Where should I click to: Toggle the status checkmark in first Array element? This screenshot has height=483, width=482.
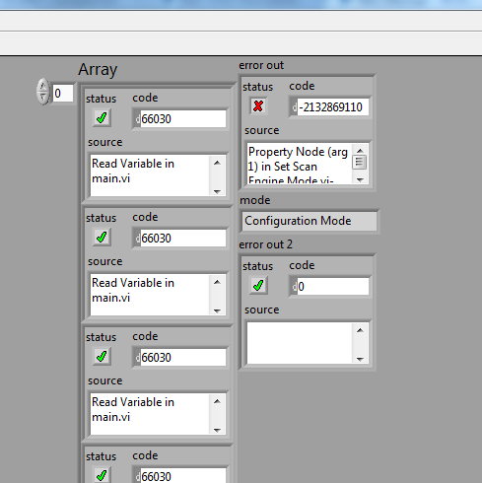(102, 117)
